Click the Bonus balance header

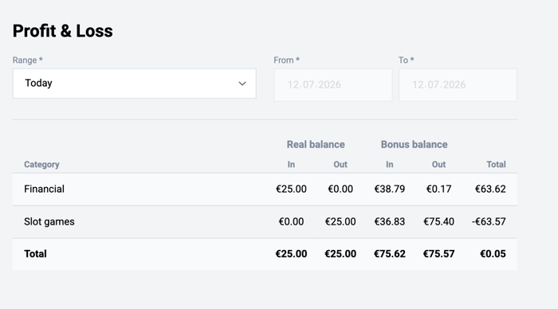tap(415, 144)
